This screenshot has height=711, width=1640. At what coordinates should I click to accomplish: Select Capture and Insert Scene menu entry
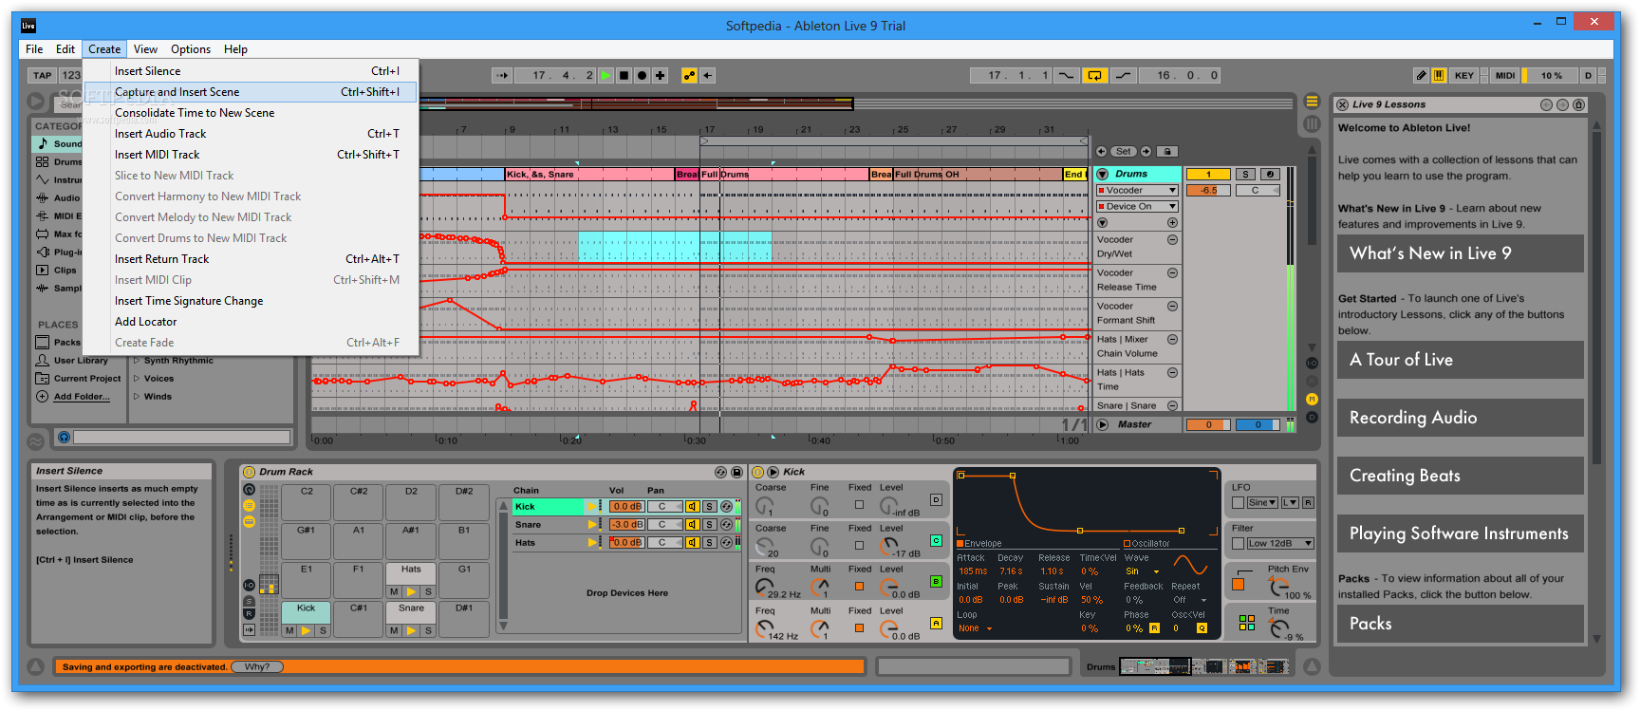pyautogui.click(x=251, y=92)
